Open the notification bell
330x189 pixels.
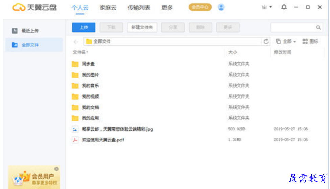point(284,7)
